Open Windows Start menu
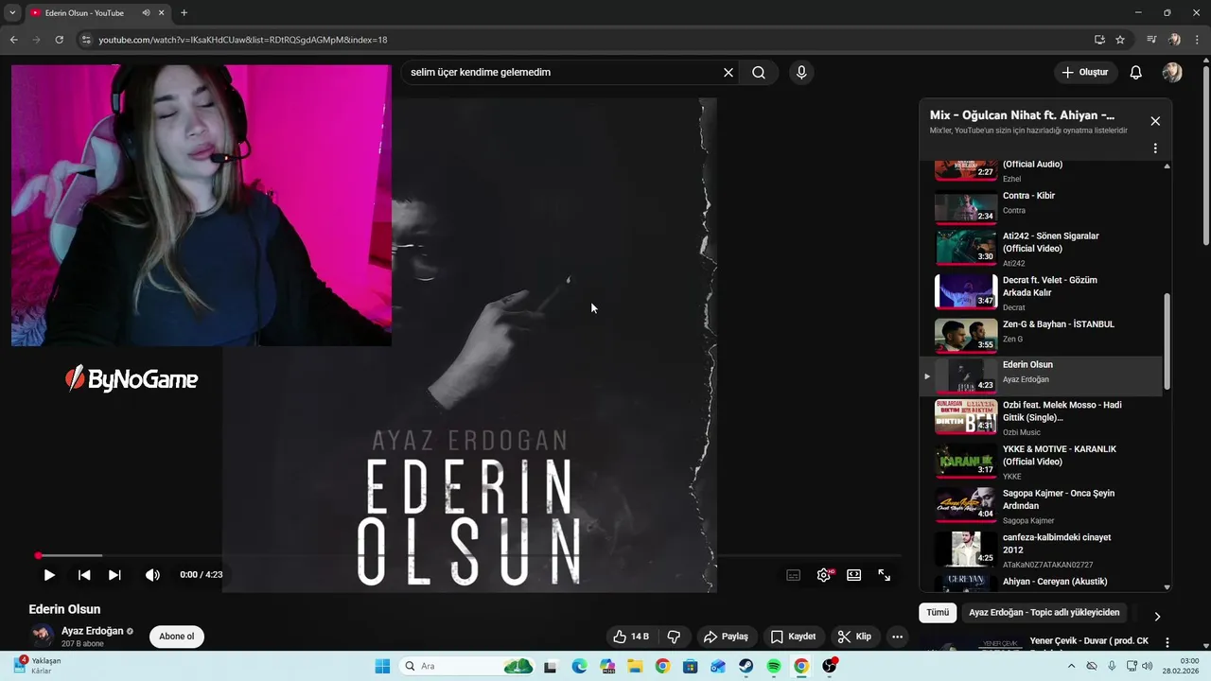The height and width of the screenshot is (681, 1211). point(382,666)
